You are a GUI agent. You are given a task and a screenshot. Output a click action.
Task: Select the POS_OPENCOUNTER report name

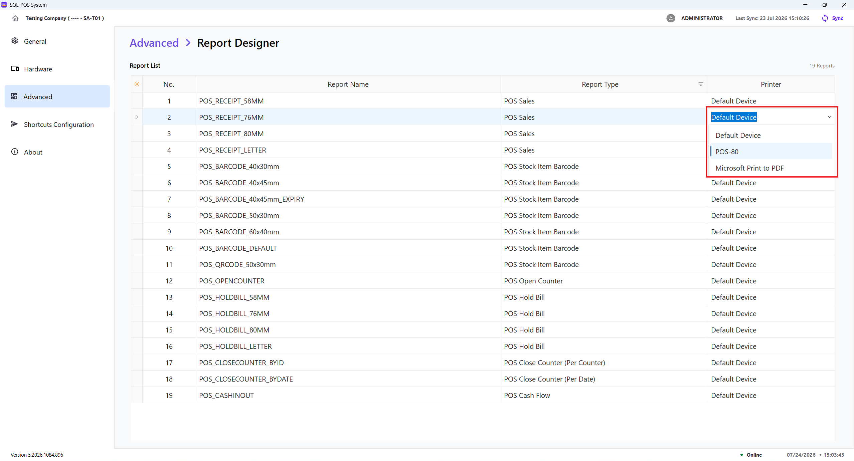(x=231, y=281)
